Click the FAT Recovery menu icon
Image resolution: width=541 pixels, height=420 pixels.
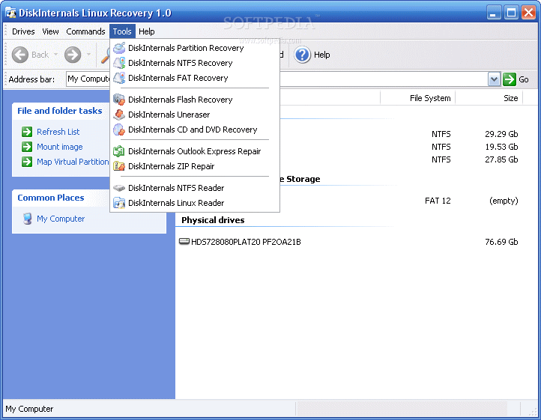tap(119, 78)
